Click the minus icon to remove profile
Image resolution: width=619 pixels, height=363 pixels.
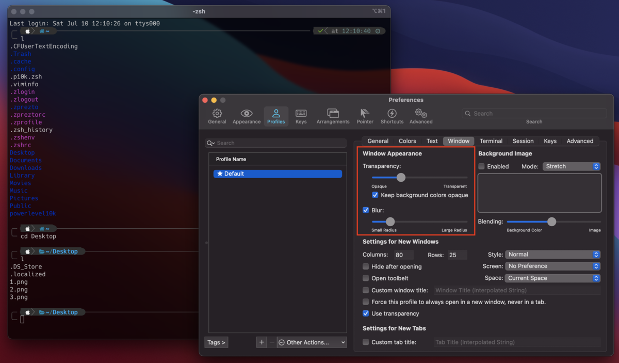pyautogui.click(x=272, y=342)
